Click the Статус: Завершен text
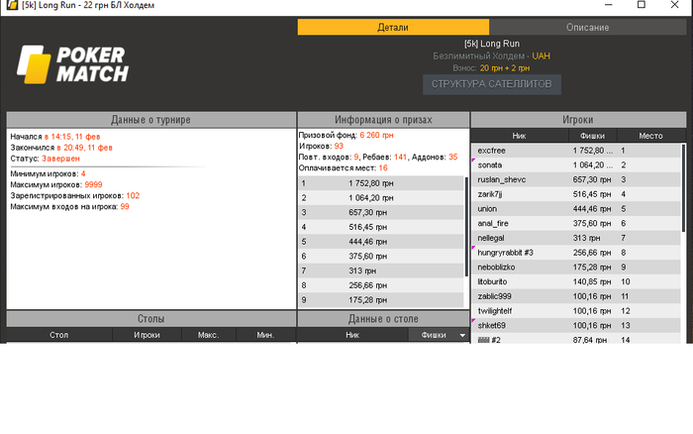 [46, 159]
